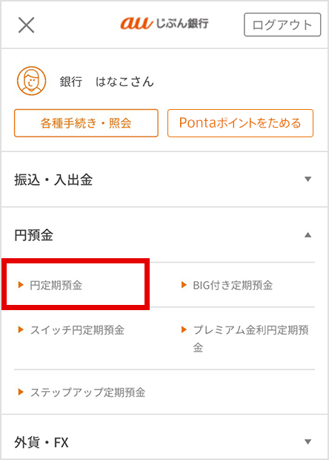Expand the 振込・入出金 section arrow
Image resolution: width=329 pixels, height=460 pixels.
[308, 179]
